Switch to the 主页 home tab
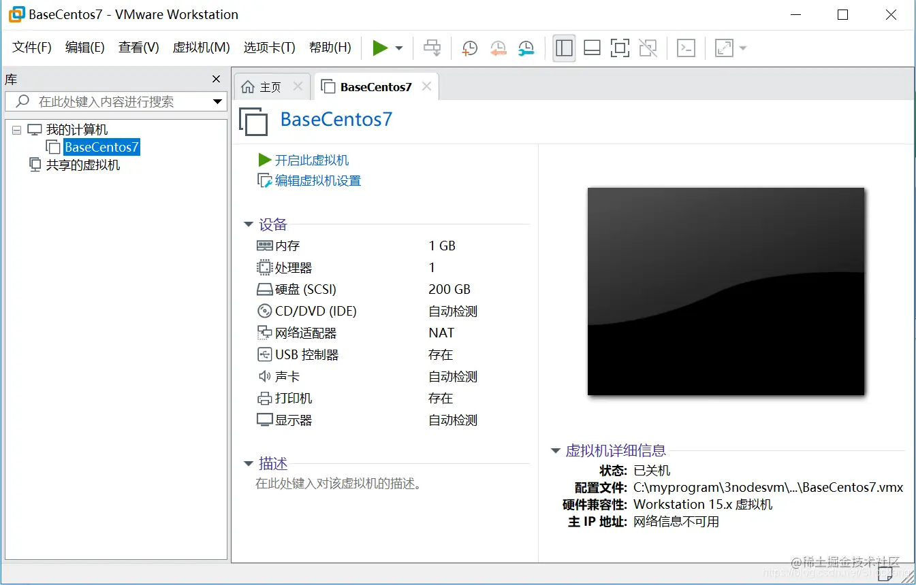 [267, 86]
